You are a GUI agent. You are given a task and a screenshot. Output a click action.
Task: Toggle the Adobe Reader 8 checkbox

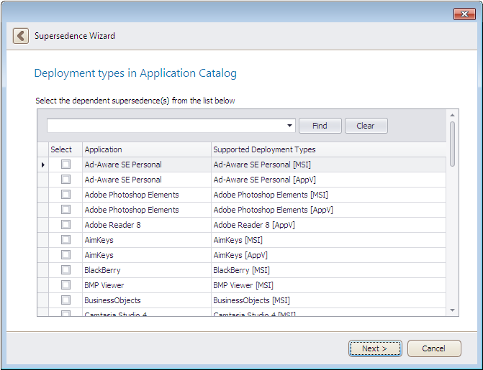66,225
